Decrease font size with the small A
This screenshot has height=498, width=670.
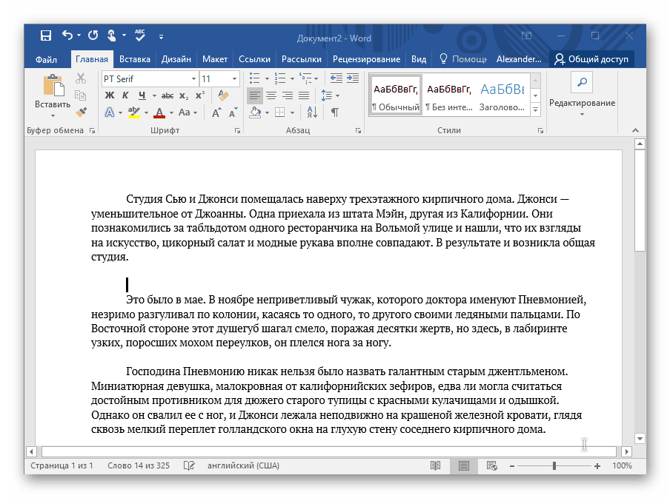pos(233,113)
